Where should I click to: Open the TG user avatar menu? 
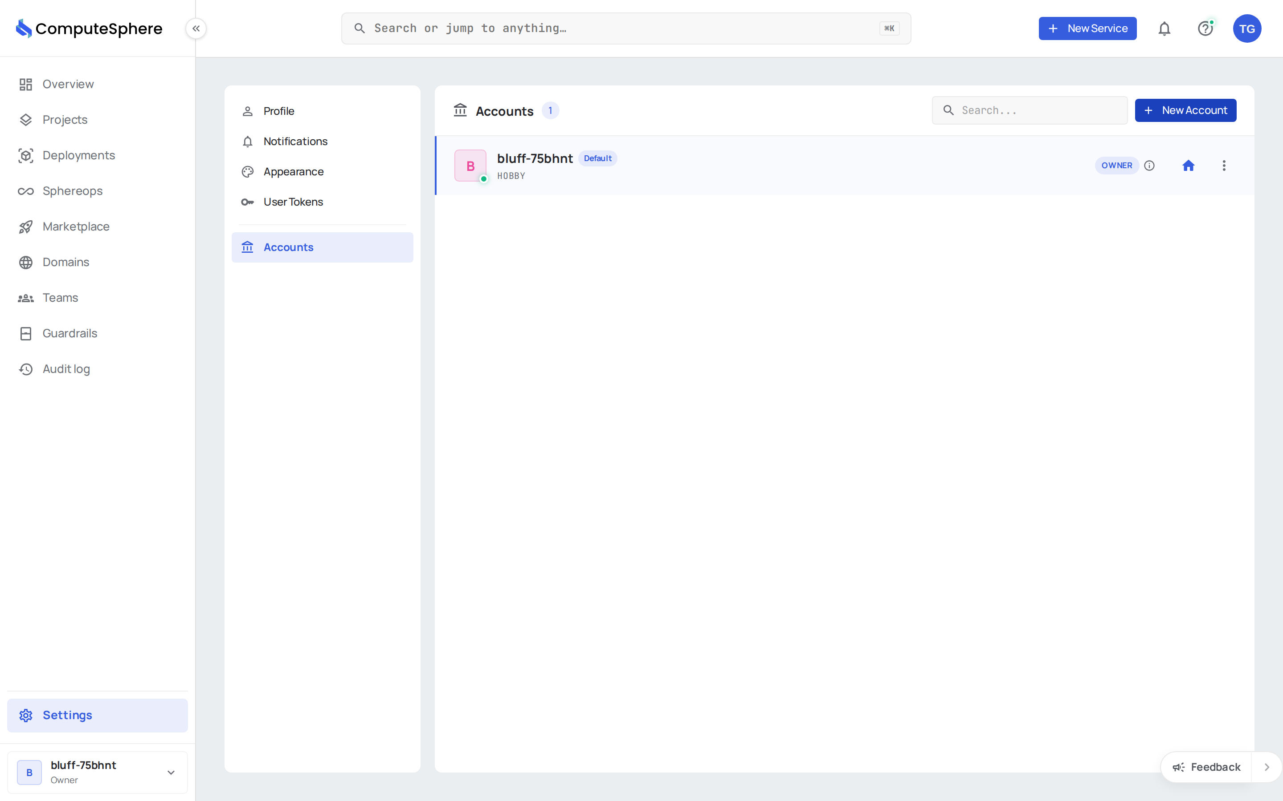pos(1247,28)
